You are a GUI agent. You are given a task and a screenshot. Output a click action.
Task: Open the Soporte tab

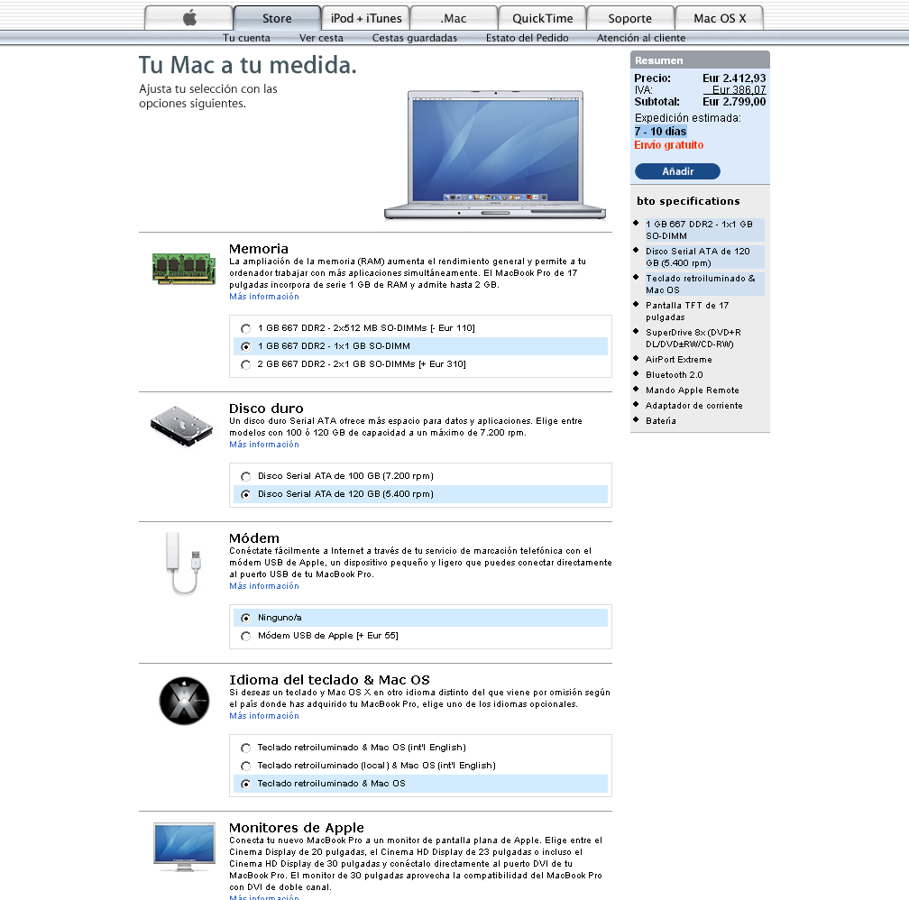point(630,18)
